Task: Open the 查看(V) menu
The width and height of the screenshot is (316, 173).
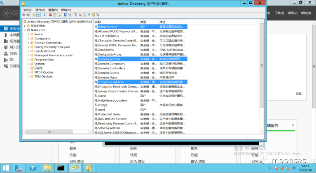Action: (x=53, y=10)
